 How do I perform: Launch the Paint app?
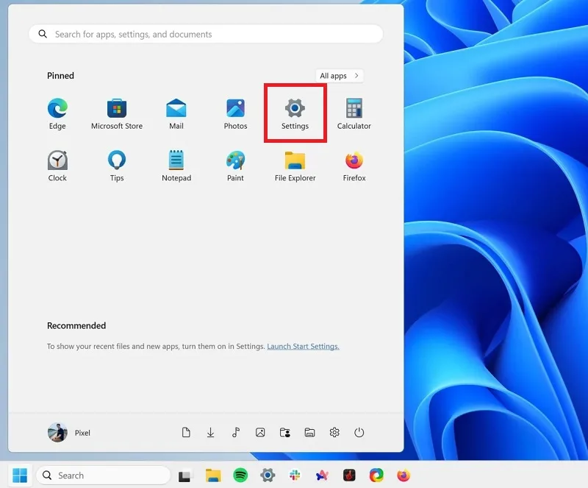click(x=235, y=166)
